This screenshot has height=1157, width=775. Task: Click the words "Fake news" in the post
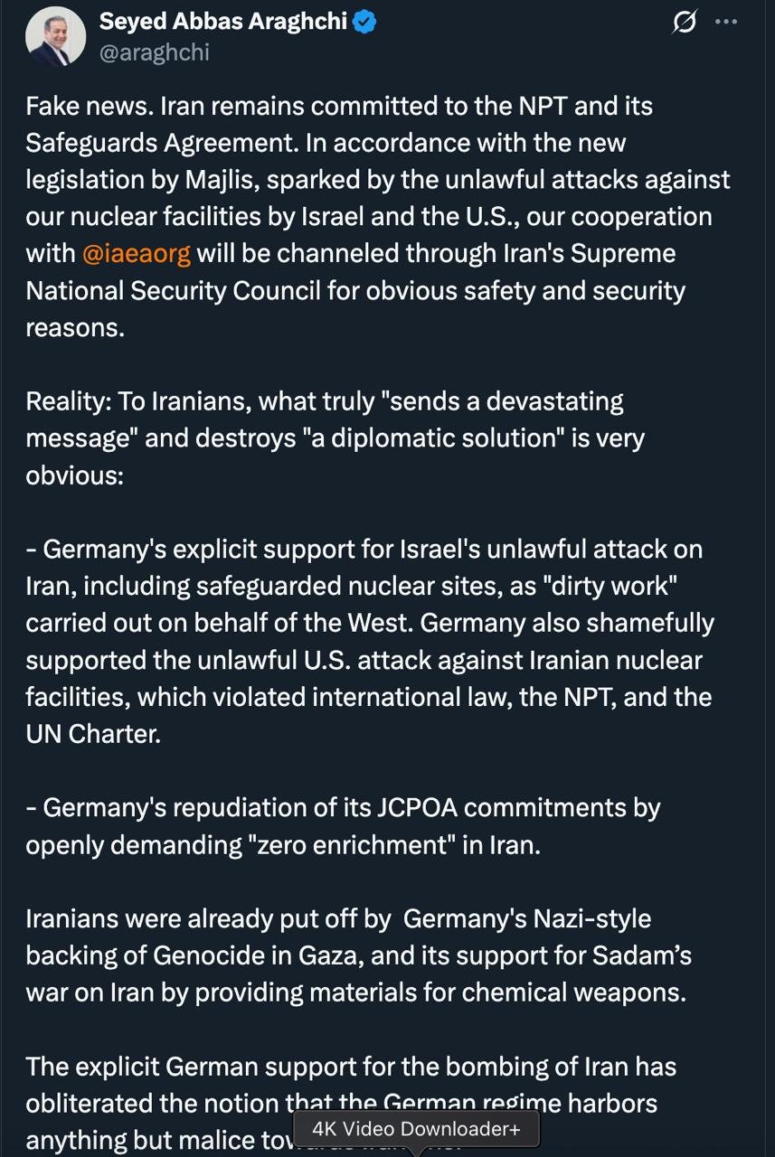tap(85, 106)
